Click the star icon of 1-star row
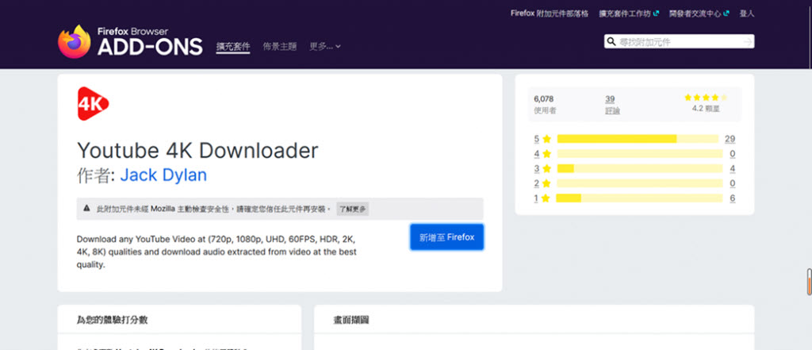The width and height of the screenshot is (812, 350). [x=547, y=198]
